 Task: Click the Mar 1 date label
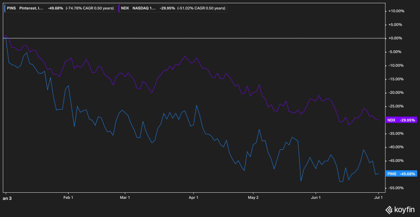pos(125,198)
